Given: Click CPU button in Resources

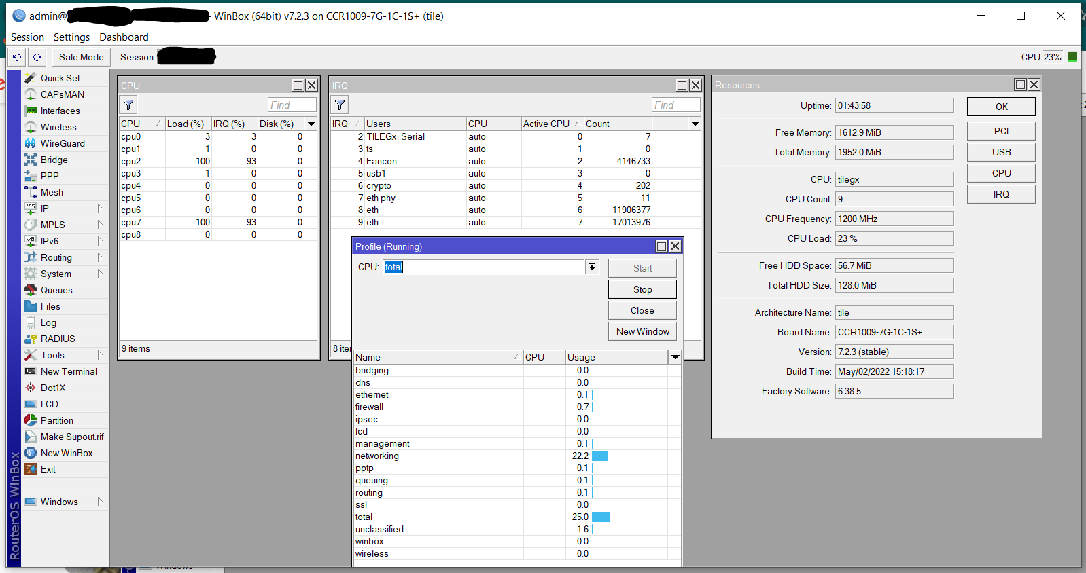Looking at the screenshot, I should 1001,173.
